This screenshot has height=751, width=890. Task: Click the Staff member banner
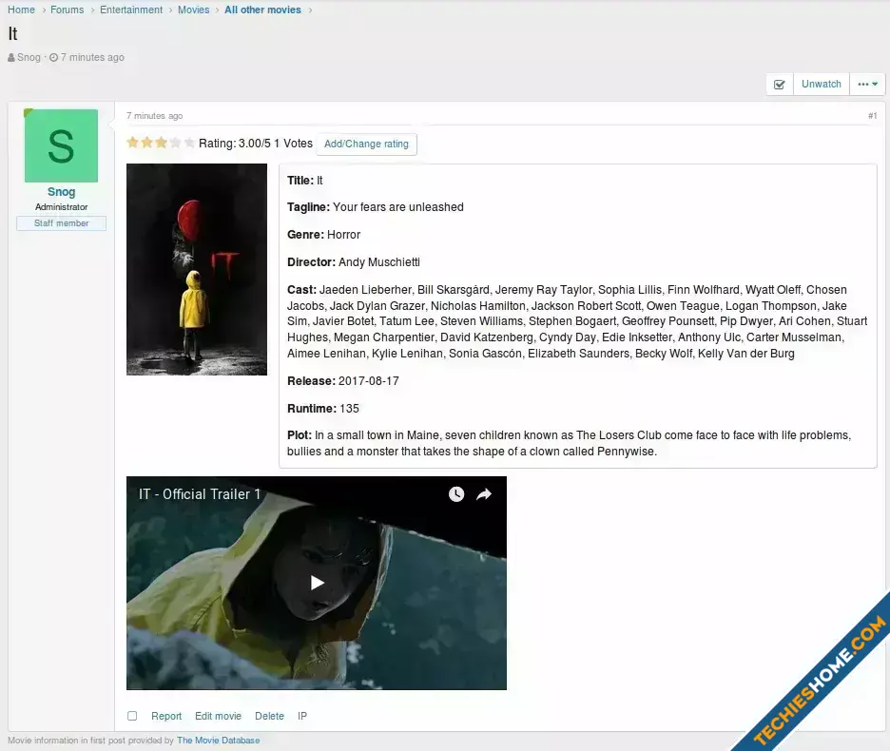(x=61, y=223)
